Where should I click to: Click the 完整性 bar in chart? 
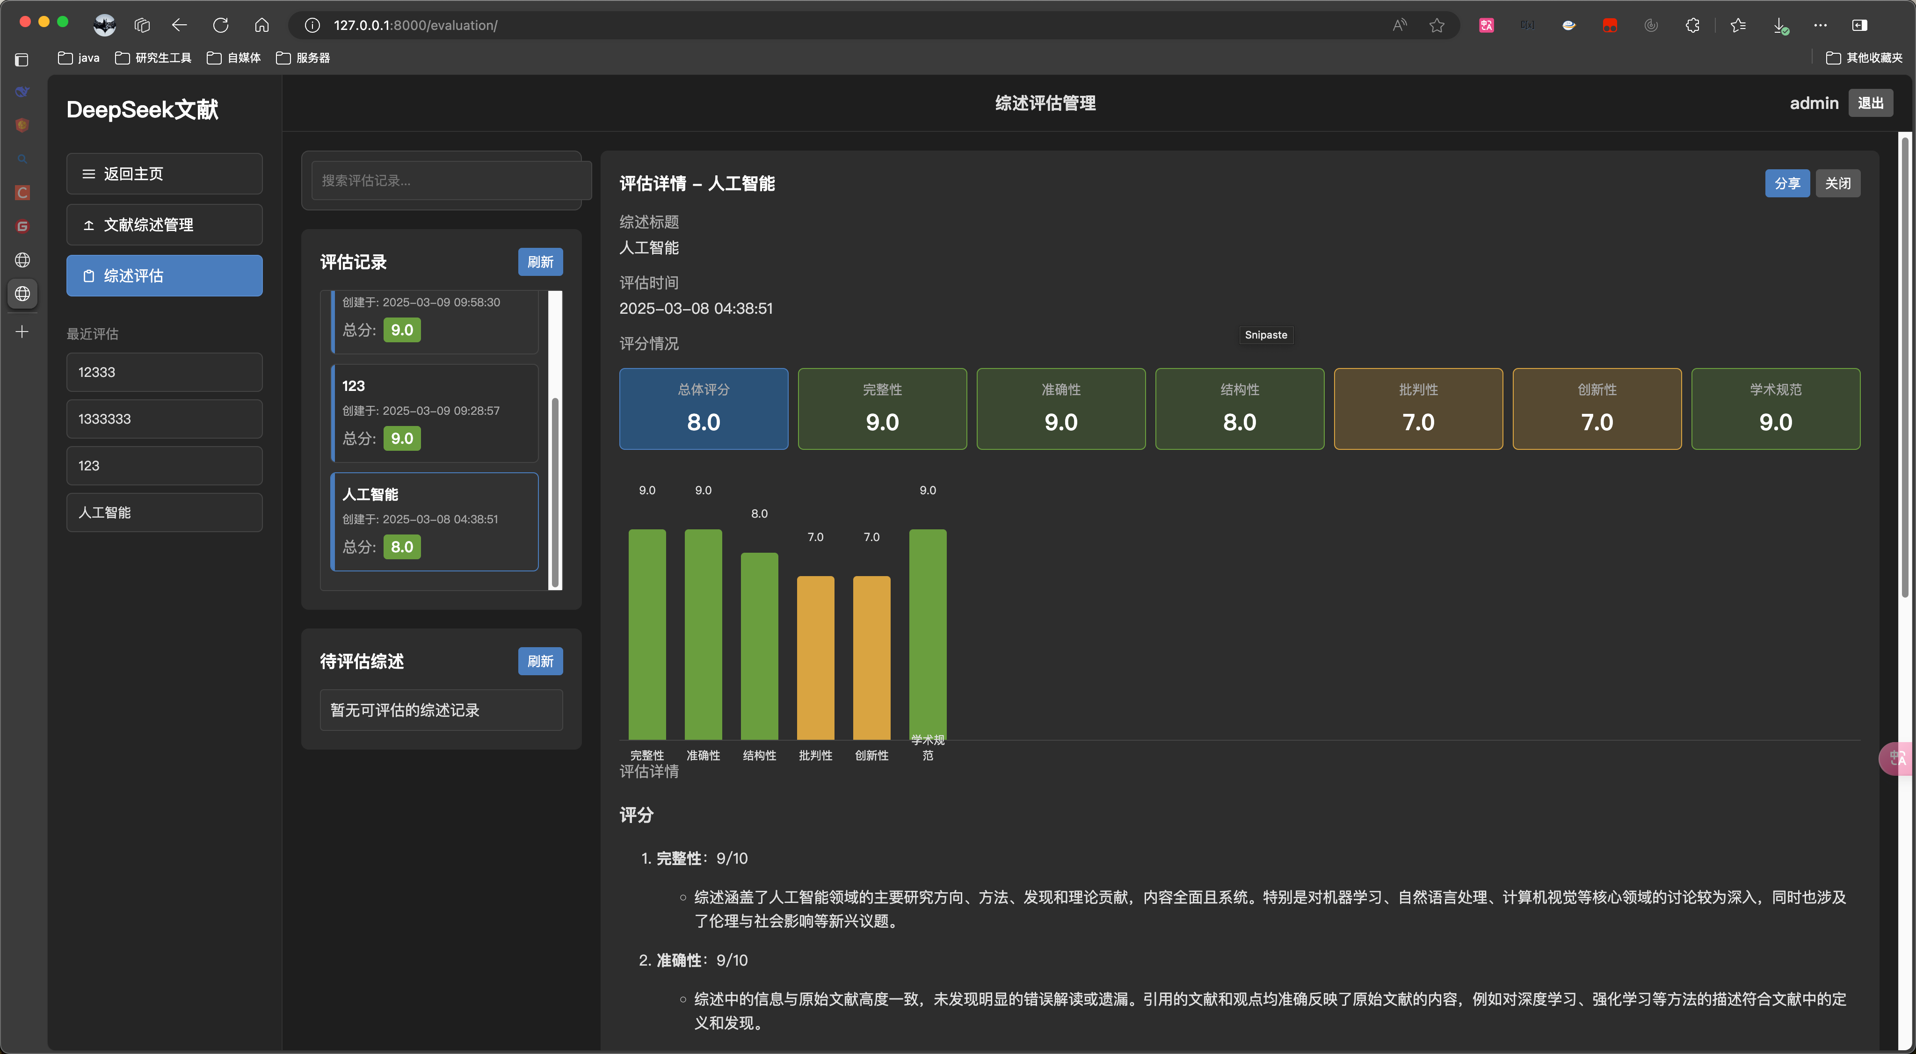pyautogui.click(x=647, y=635)
